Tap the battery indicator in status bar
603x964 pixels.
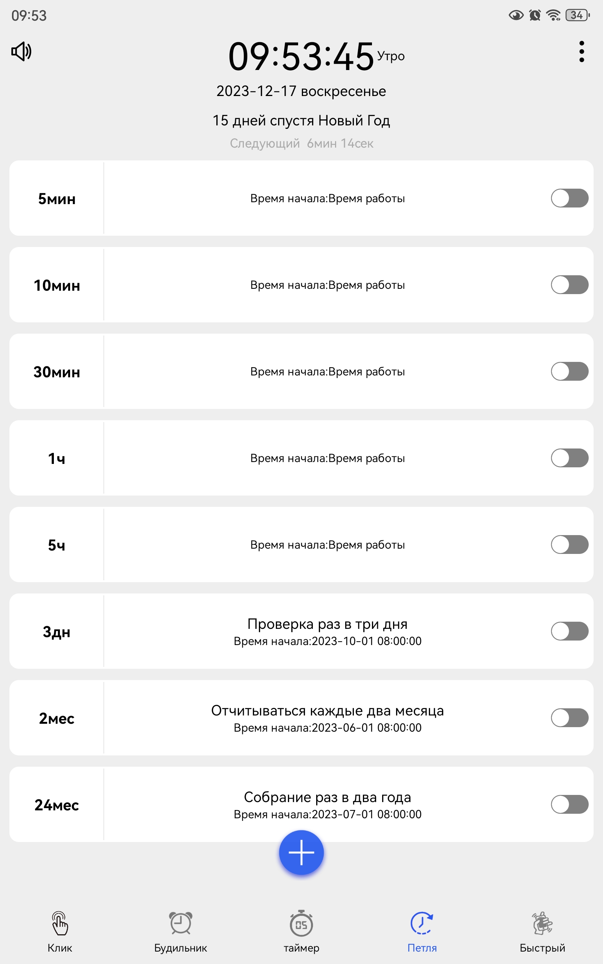[577, 15]
